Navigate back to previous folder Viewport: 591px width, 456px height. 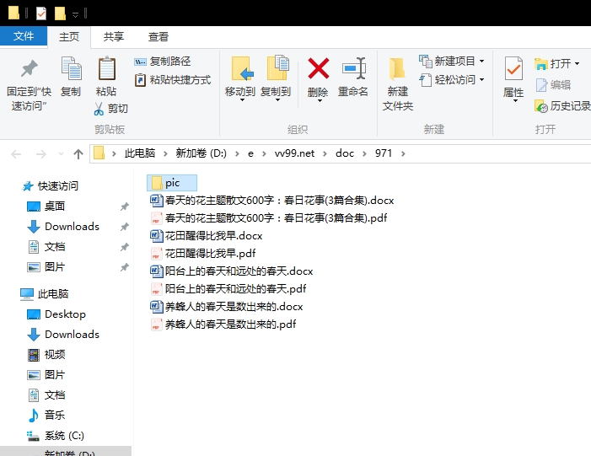coord(16,153)
